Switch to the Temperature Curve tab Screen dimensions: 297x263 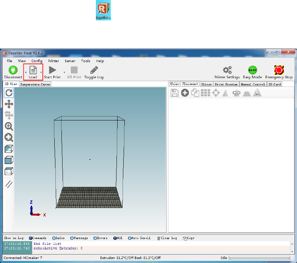(x=35, y=84)
